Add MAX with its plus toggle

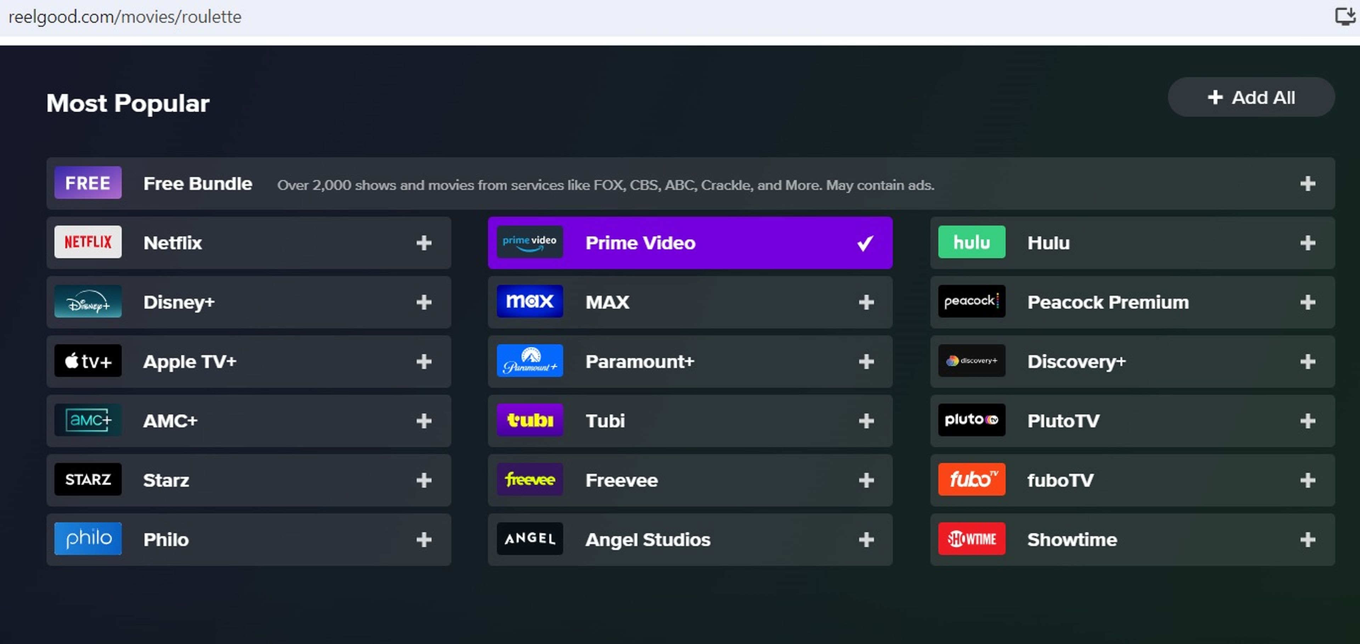pos(866,302)
